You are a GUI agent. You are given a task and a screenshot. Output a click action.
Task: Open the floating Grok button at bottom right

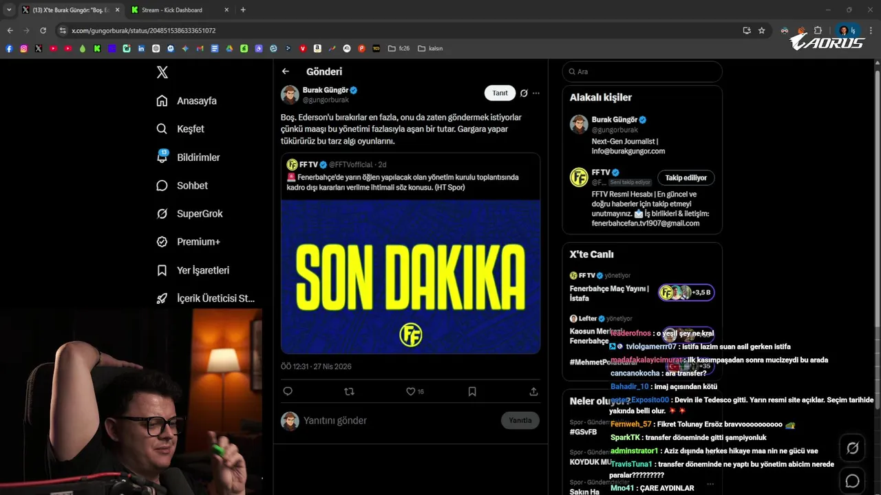pyautogui.click(x=852, y=448)
